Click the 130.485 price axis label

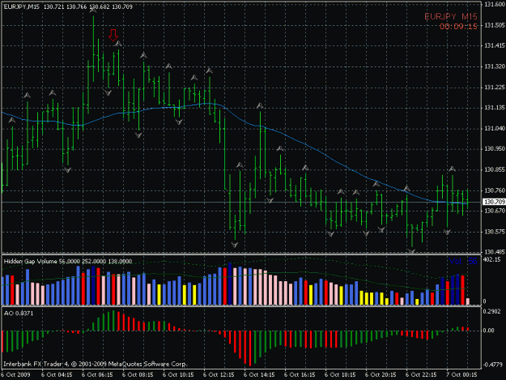pos(495,251)
